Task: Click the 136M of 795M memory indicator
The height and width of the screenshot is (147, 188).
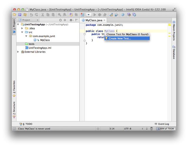Action: pyautogui.click(x=166, y=129)
